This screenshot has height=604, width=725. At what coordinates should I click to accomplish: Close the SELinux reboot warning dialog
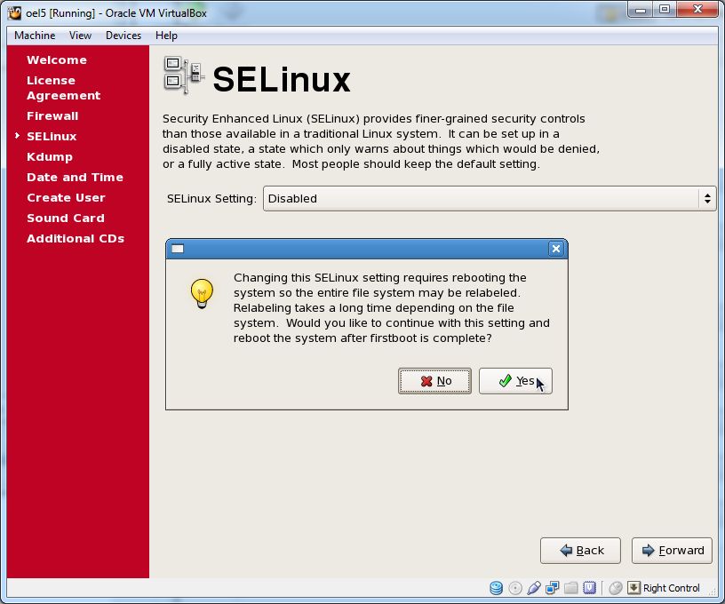pos(556,249)
